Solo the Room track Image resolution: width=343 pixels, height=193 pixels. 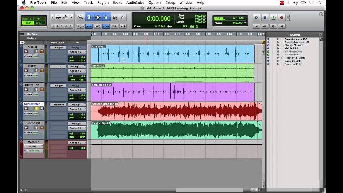point(36,70)
